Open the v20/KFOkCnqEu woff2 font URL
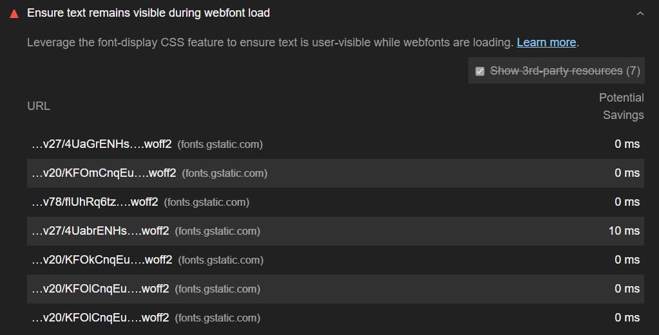The width and height of the screenshot is (659, 335). coord(102,260)
